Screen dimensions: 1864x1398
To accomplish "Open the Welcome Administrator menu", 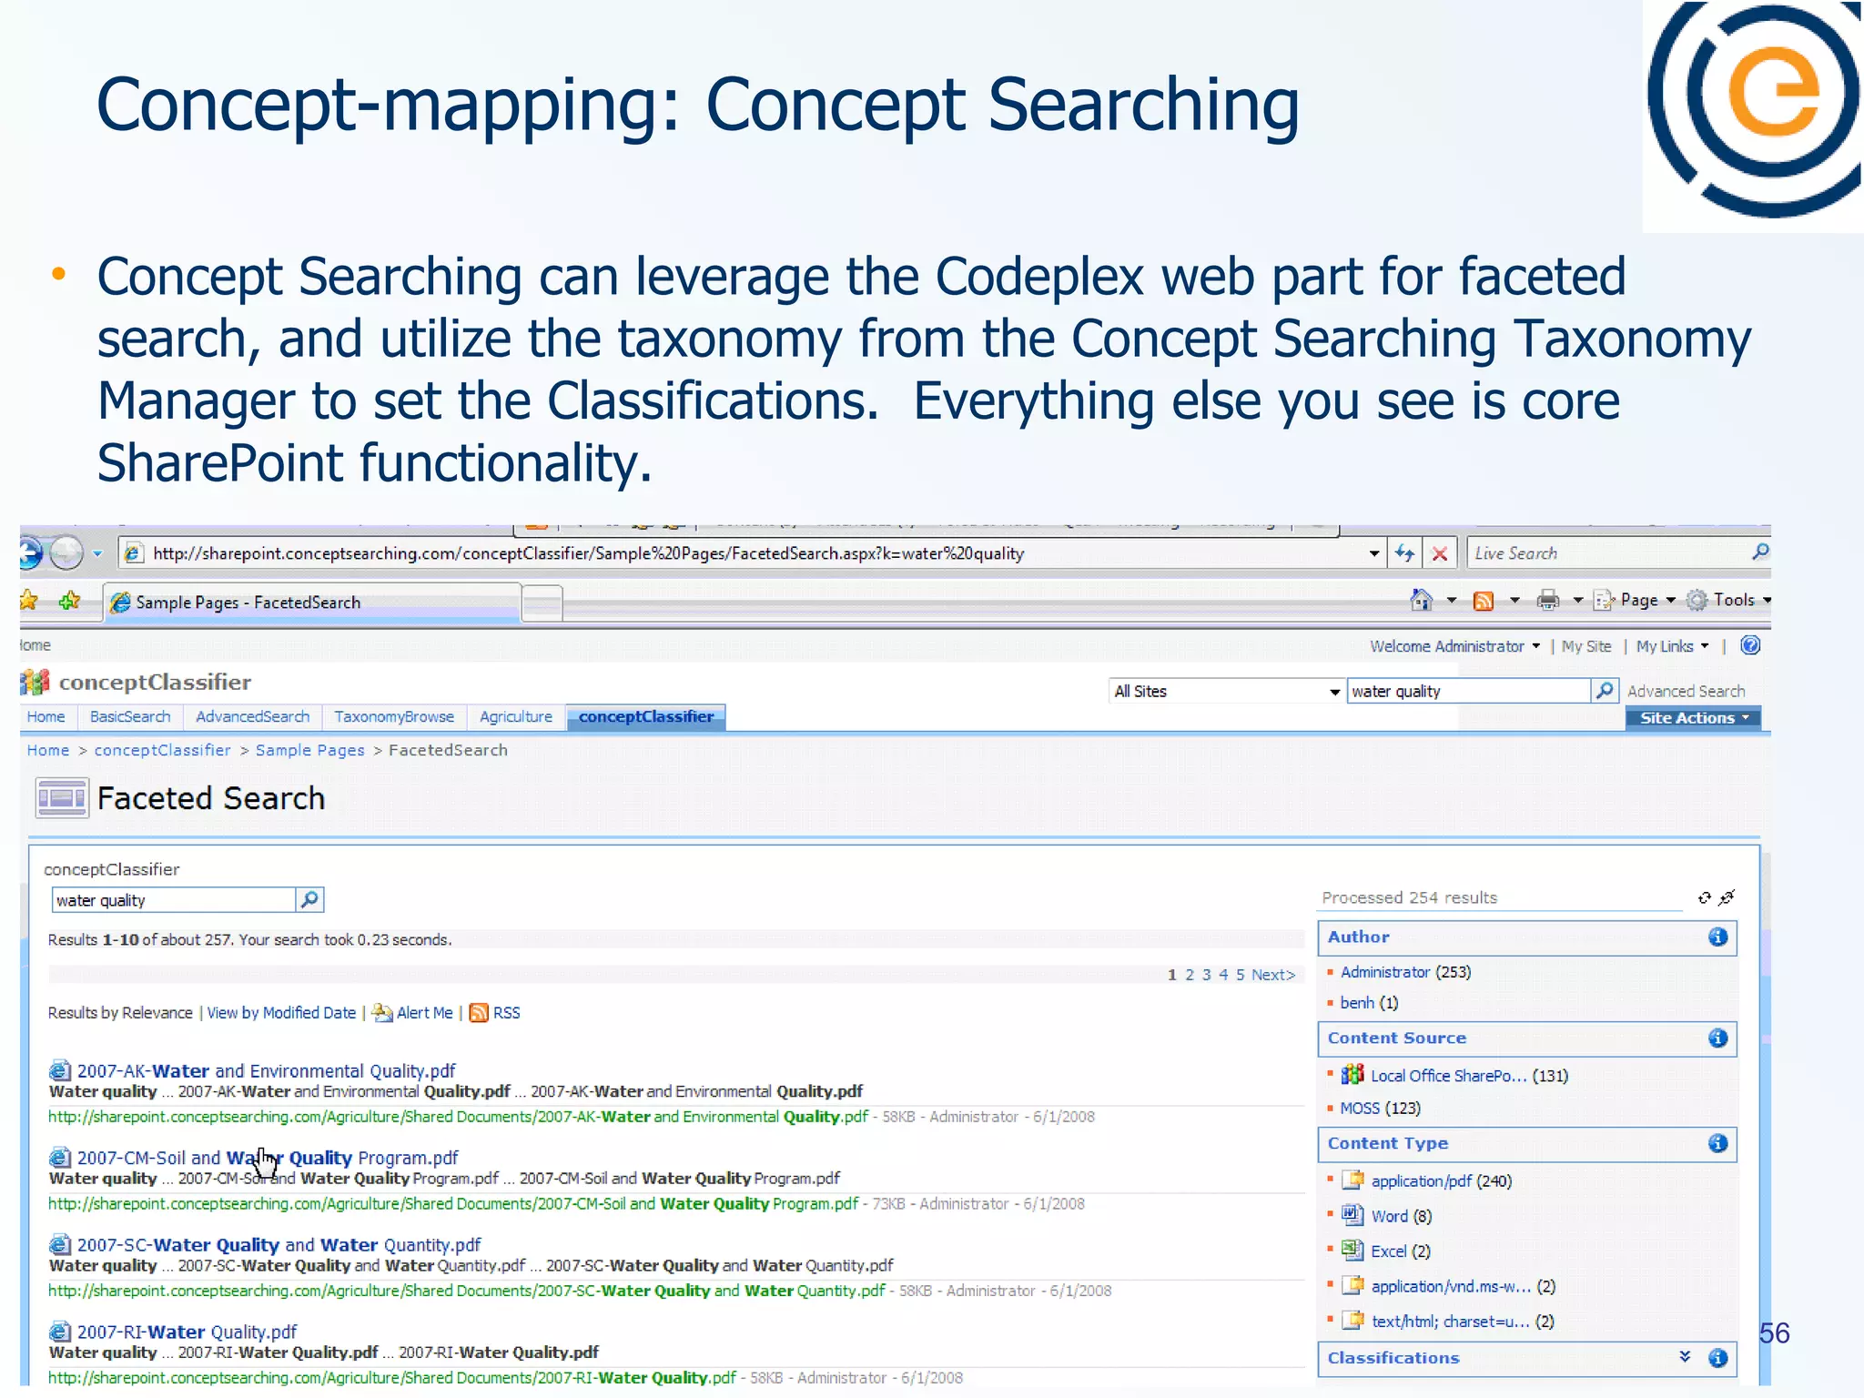I will [x=1455, y=646].
